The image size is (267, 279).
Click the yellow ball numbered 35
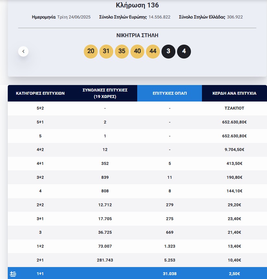[x=122, y=51]
